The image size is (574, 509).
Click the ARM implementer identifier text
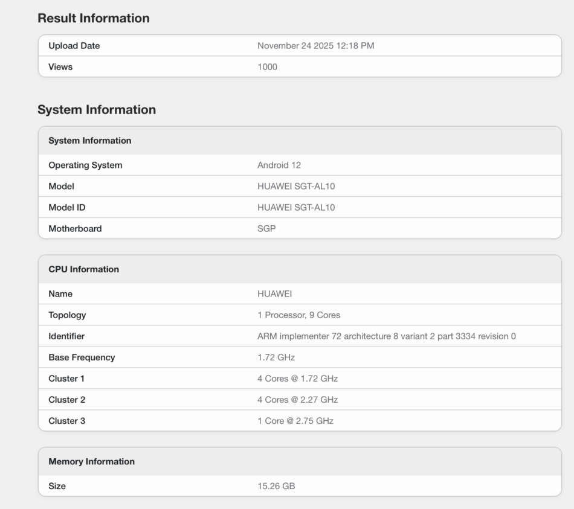[386, 336]
